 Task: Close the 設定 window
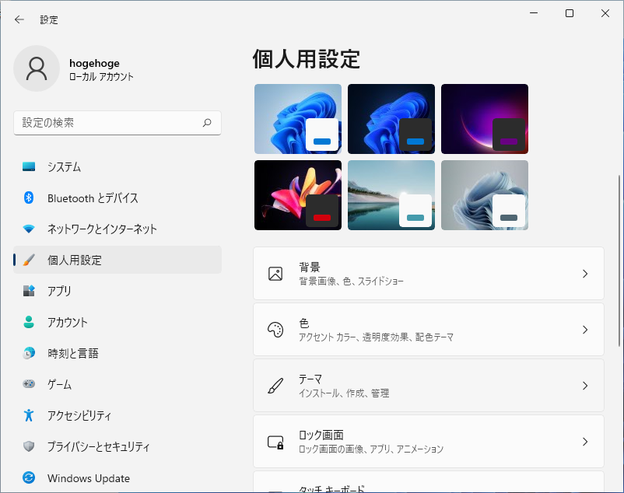pos(605,13)
